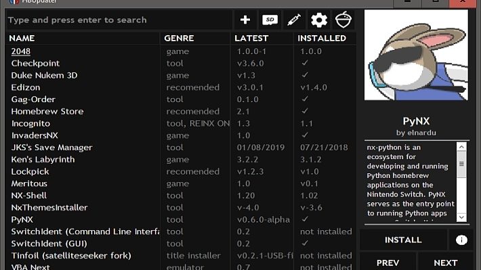Screen dimensions: 481x270
Task: Select the Meritous entry
Action: (x=181, y=183)
